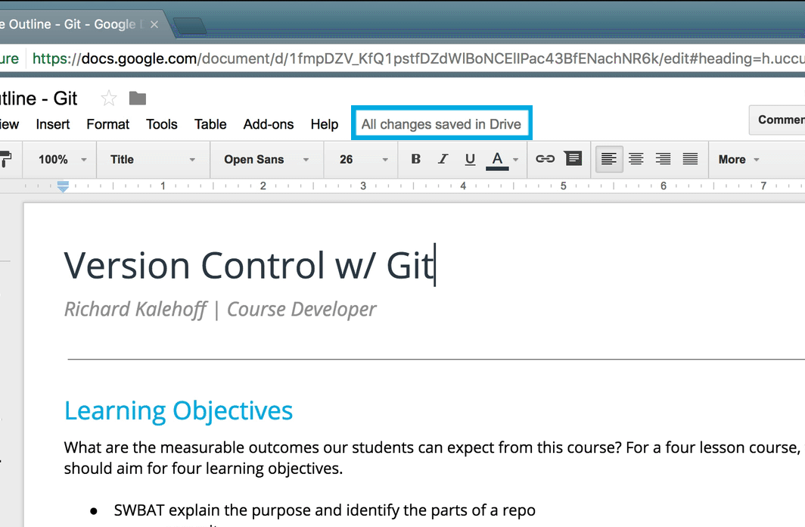Toggle italic formatting

pos(443,159)
